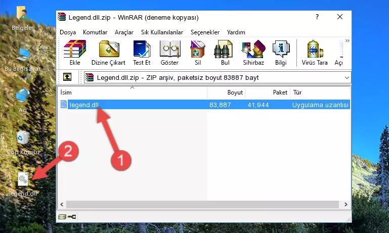Open the address path dropdown
This screenshot has height=233, width=389.
tap(347, 78)
